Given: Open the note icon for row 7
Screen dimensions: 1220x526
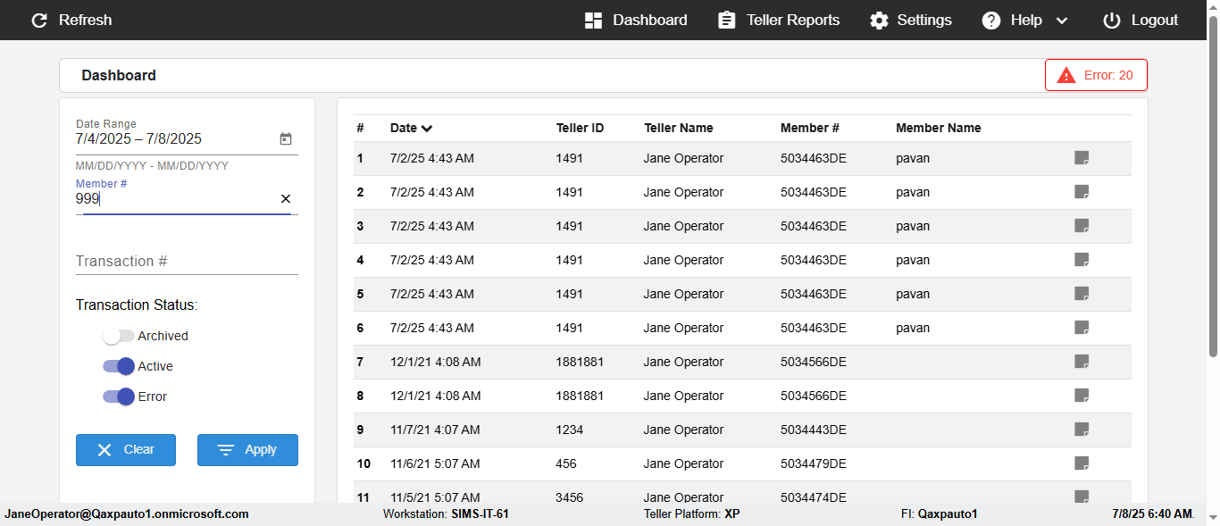Looking at the screenshot, I should coord(1082,362).
